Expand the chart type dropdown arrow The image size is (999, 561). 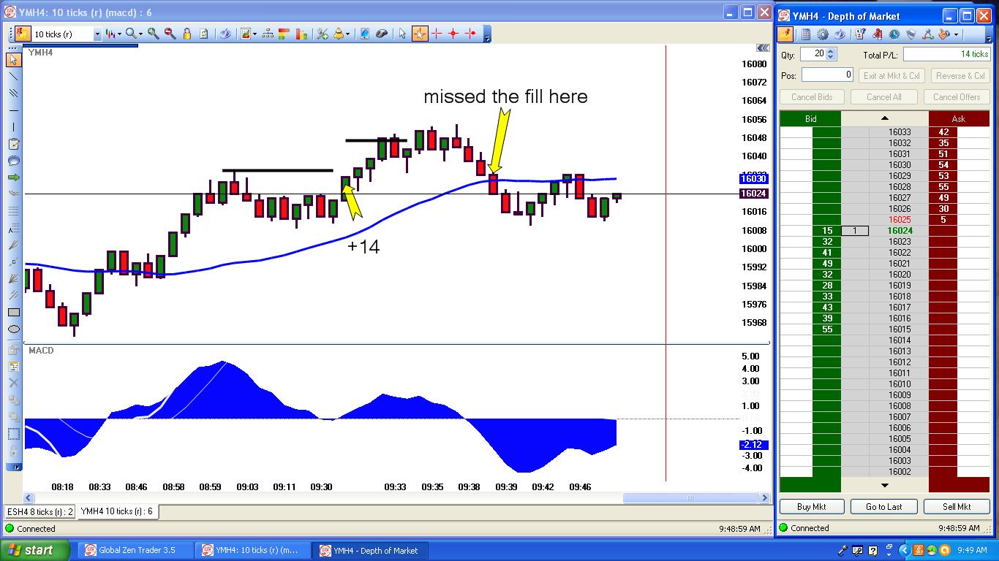pyautogui.click(x=119, y=34)
